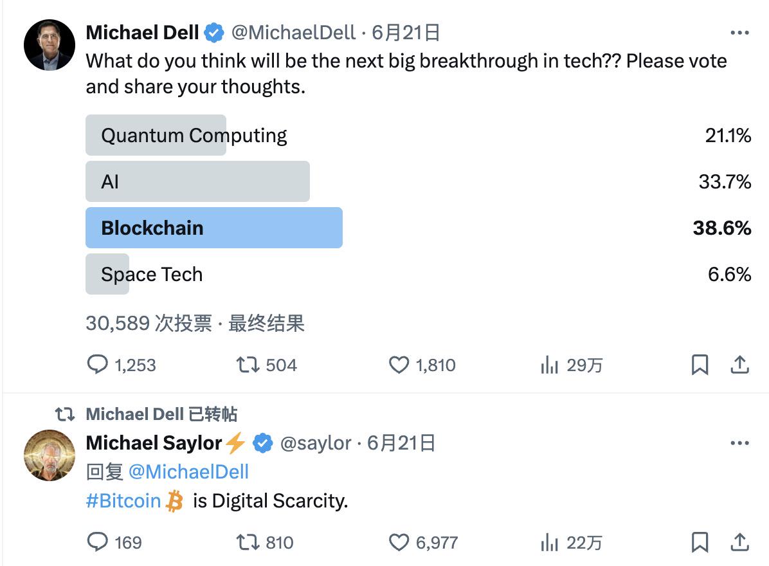Image resolution: width=769 pixels, height=566 pixels.
Task: Click the @MichaelDell mention link
Action: click(188, 472)
